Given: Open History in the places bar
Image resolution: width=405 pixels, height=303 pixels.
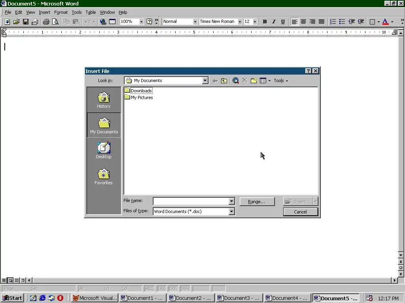Looking at the screenshot, I should [x=104, y=100].
